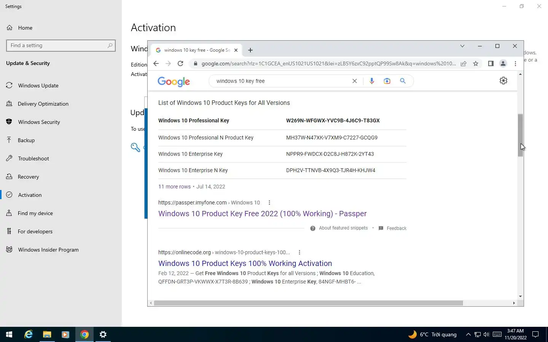Image resolution: width=548 pixels, height=342 pixels.
Task: Open a new Chrome tab
Action: point(250,50)
